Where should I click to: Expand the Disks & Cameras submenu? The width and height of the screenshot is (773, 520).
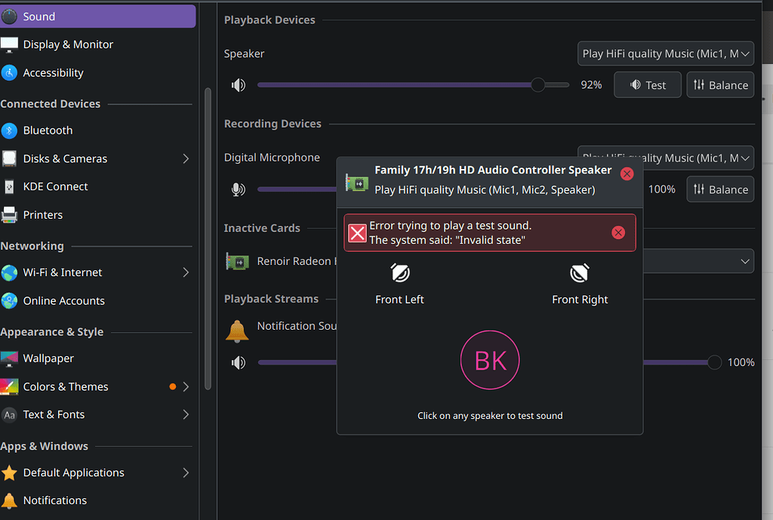[186, 158]
